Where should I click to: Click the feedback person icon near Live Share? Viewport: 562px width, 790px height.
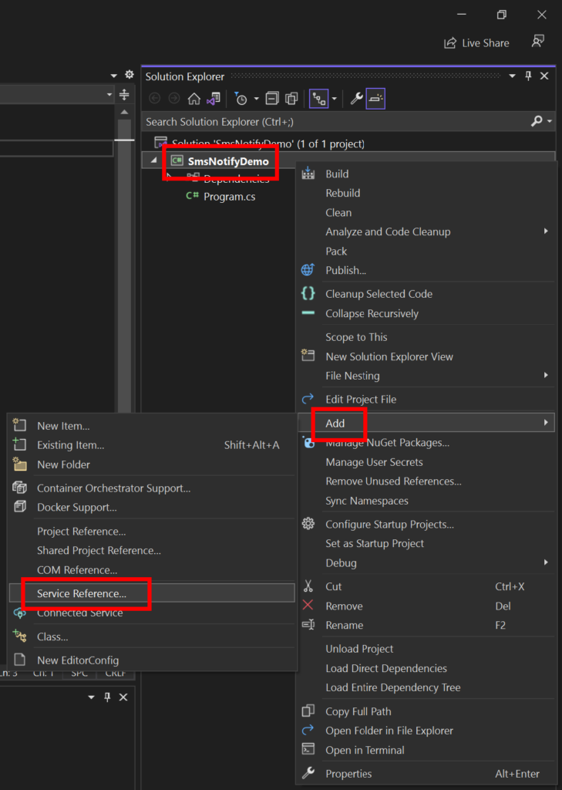(538, 42)
